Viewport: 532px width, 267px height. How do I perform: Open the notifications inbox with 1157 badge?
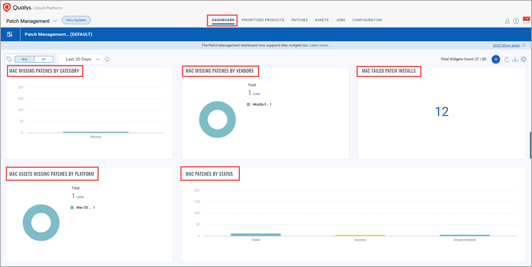coord(526,21)
